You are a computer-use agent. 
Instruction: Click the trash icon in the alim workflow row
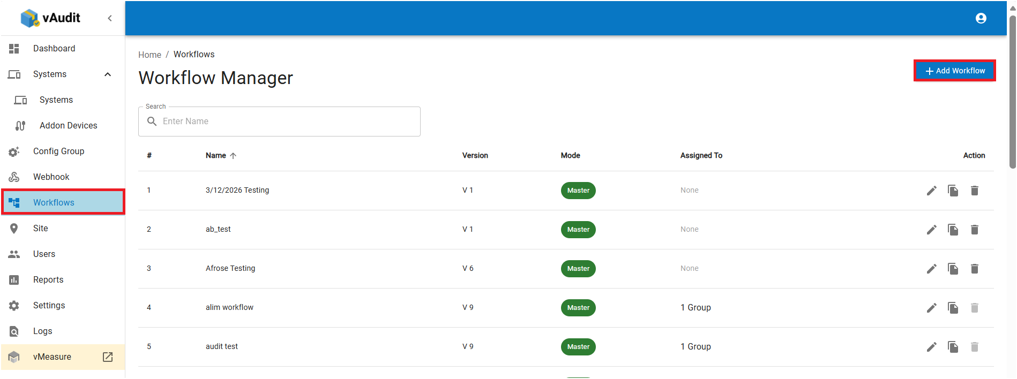[x=975, y=308]
